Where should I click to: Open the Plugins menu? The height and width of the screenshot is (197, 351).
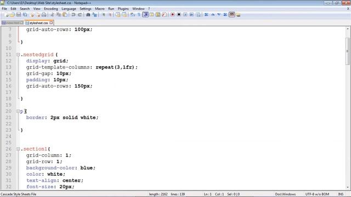click(123, 9)
